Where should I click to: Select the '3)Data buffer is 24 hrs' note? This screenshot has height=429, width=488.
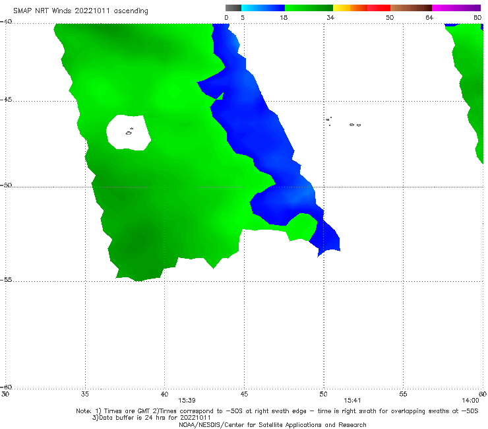[152, 418]
